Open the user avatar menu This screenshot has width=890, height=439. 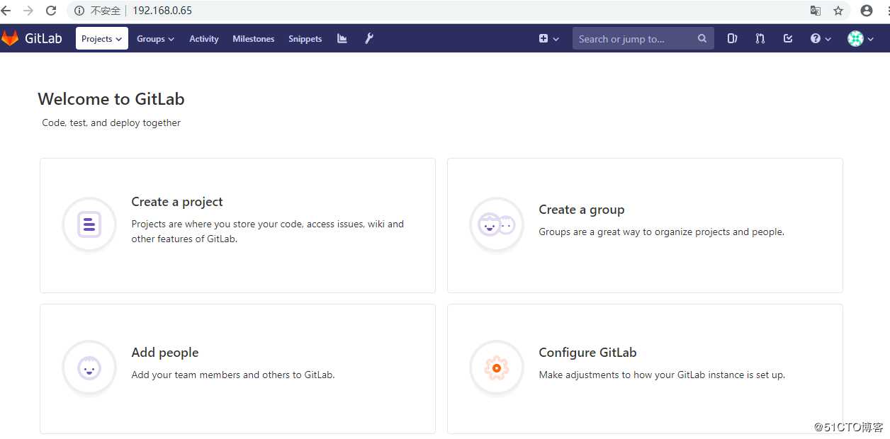[860, 38]
